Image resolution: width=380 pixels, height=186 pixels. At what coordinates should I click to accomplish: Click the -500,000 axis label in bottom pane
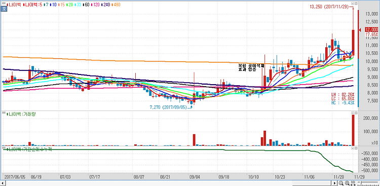click(369, 171)
